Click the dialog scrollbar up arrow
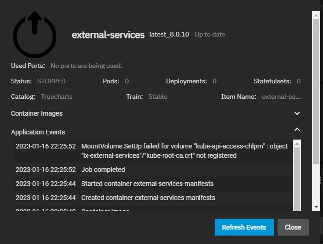Screen dimensions: 323x244 (x=316, y=15)
